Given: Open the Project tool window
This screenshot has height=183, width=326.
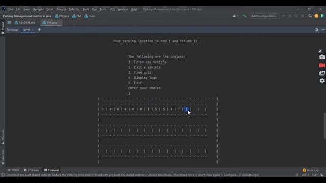Looking at the screenshot, I should (3, 27).
